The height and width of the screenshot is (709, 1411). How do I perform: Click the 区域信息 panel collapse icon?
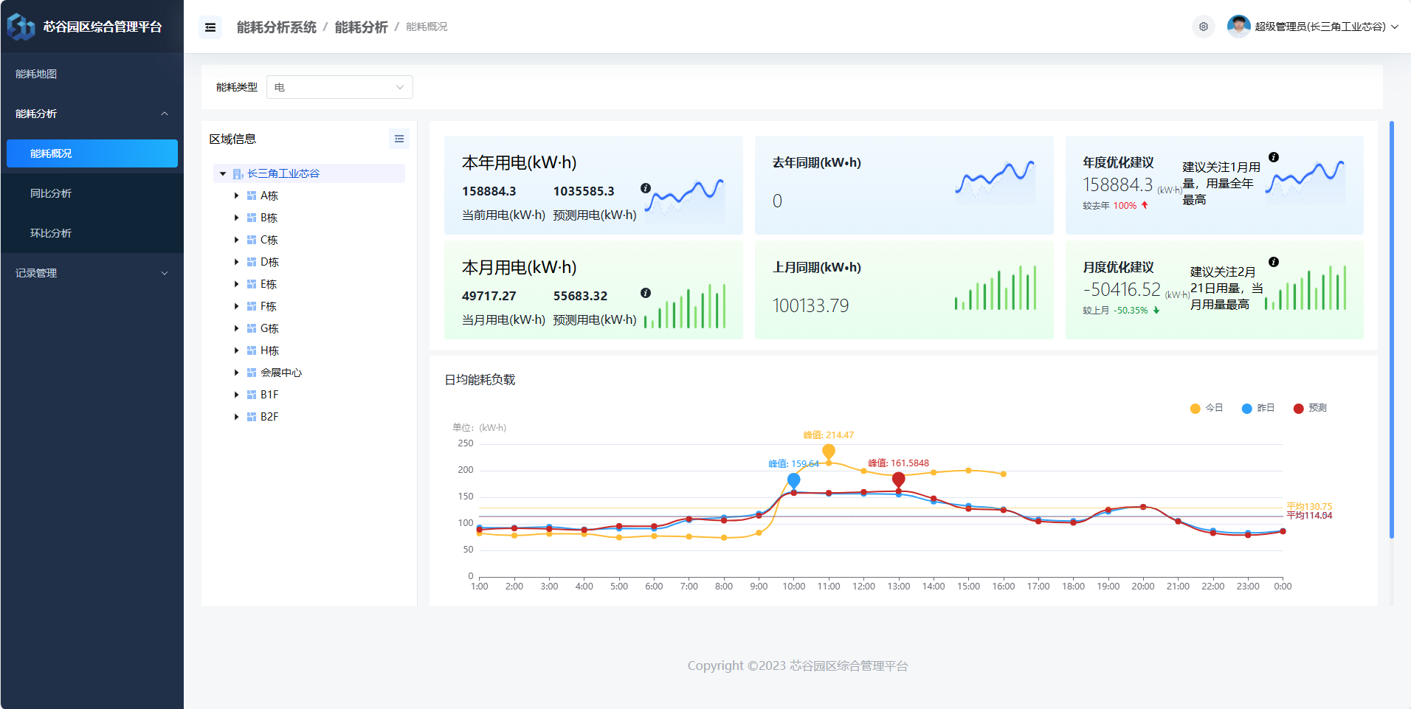pyautogui.click(x=399, y=139)
